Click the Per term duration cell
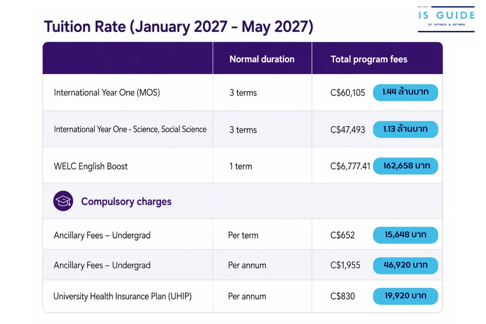486x324 pixels. coord(243,235)
